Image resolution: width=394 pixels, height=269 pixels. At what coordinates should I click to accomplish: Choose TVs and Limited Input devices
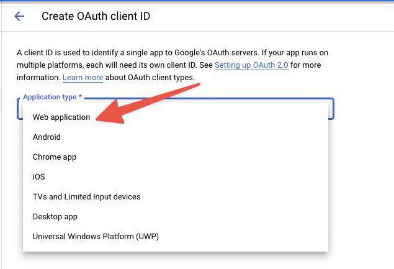tap(176, 197)
